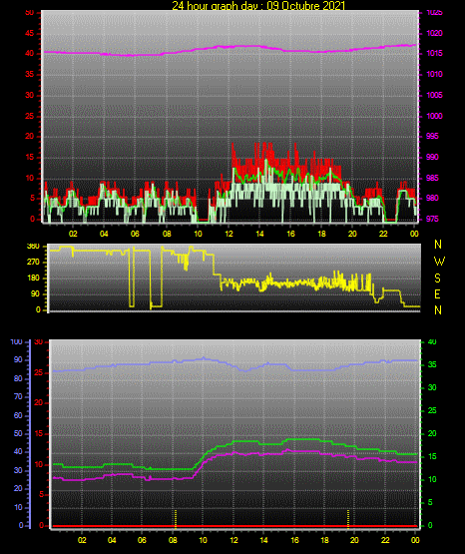Click the red 20 label on the wind graph axis
Viewport: 465px width, 554px height.
point(30,136)
